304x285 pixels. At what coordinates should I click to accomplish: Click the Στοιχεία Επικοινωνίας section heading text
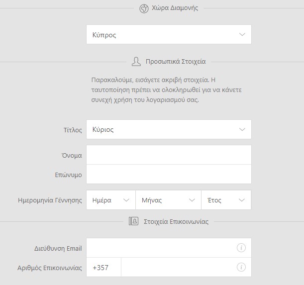(176, 221)
